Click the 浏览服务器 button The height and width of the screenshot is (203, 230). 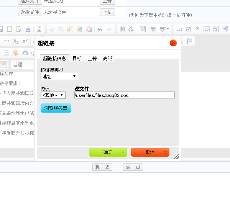coord(56,108)
